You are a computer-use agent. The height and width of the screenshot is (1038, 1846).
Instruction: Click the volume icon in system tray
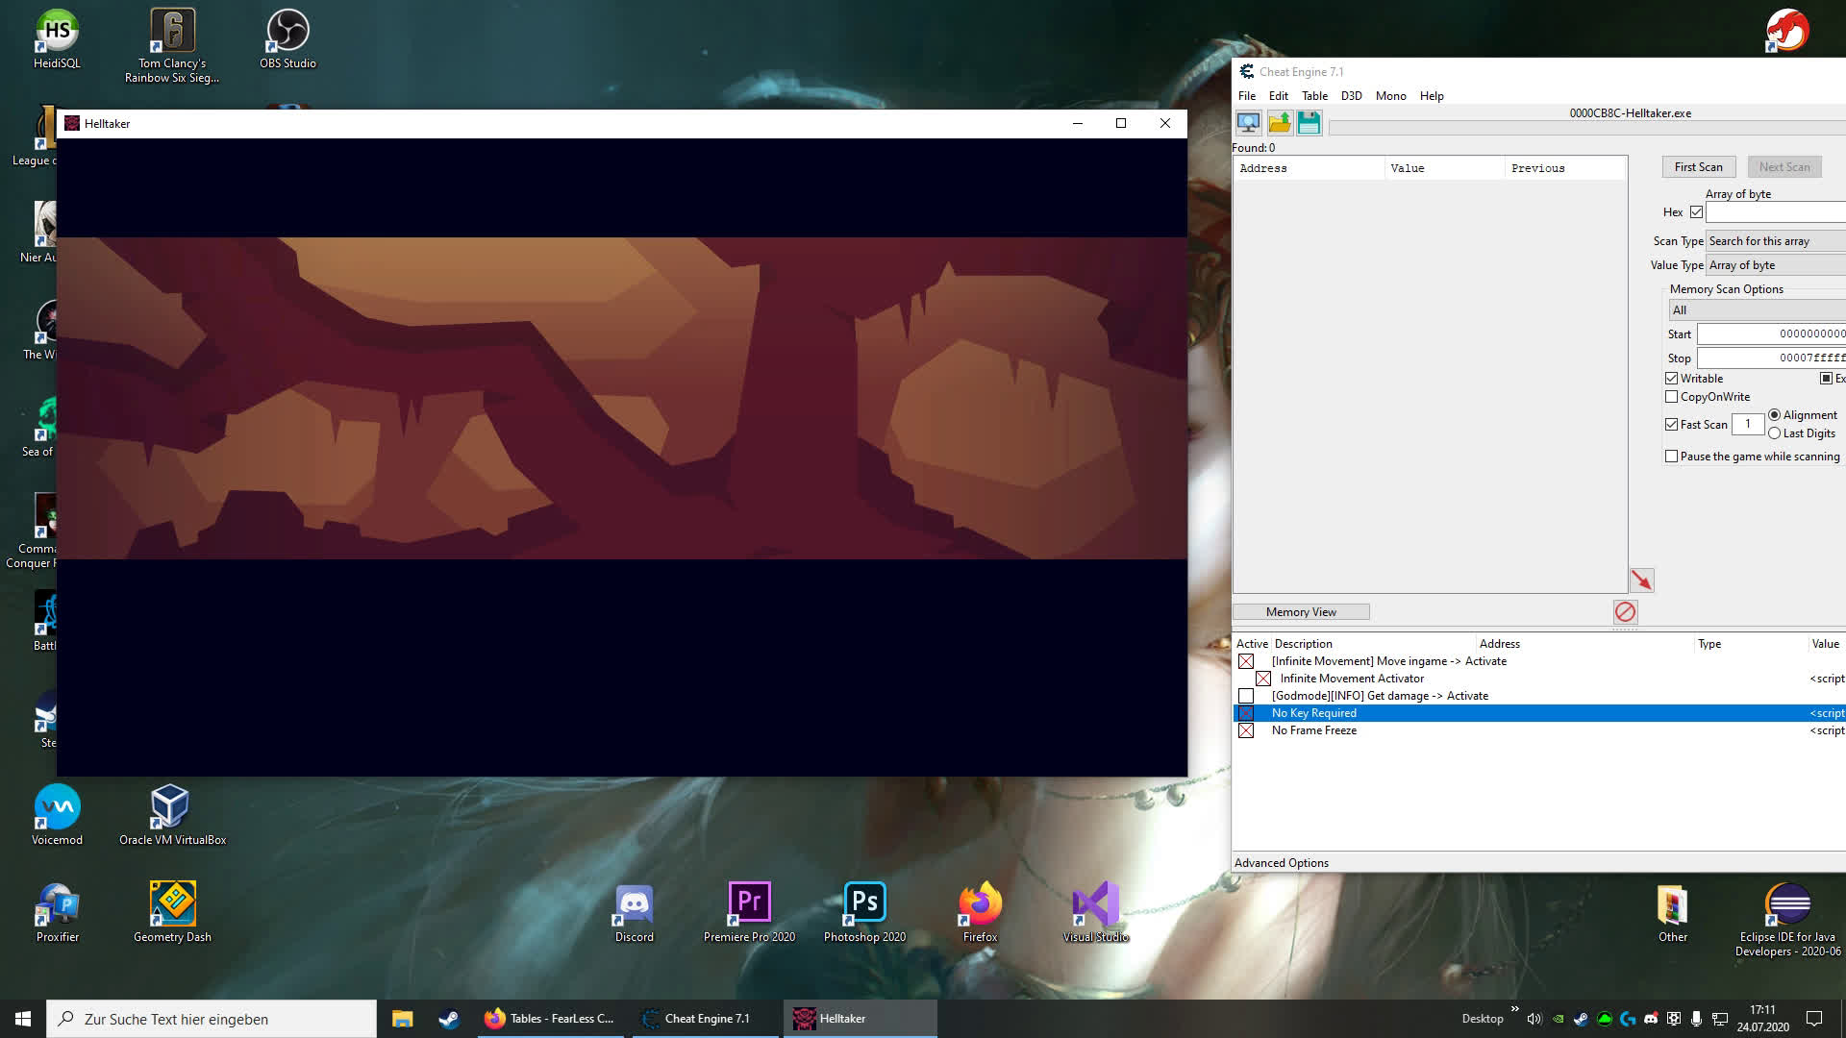click(x=1534, y=1019)
